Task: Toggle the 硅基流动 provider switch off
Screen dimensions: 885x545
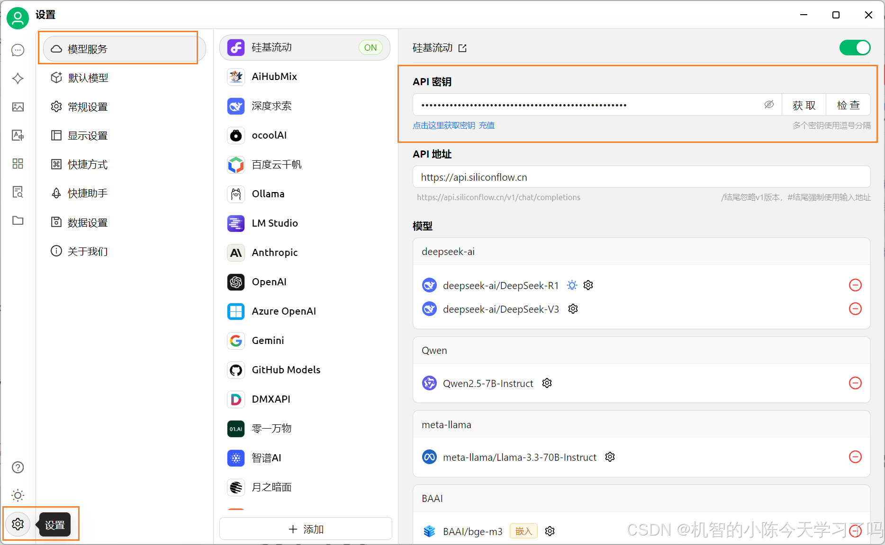Action: click(855, 48)
